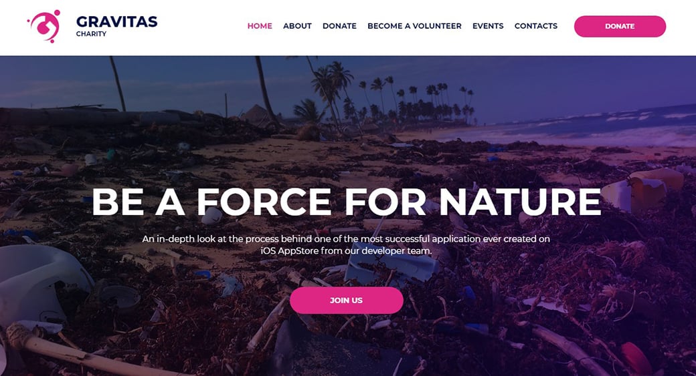Click the pink DONATE button in header

tap(620, 26)
